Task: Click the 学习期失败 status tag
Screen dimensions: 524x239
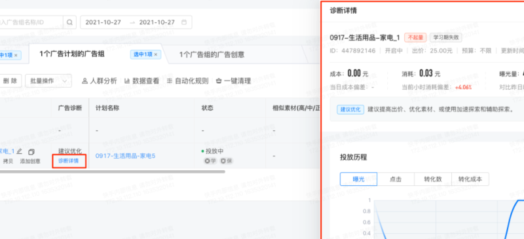Action: tap(446, 37)
